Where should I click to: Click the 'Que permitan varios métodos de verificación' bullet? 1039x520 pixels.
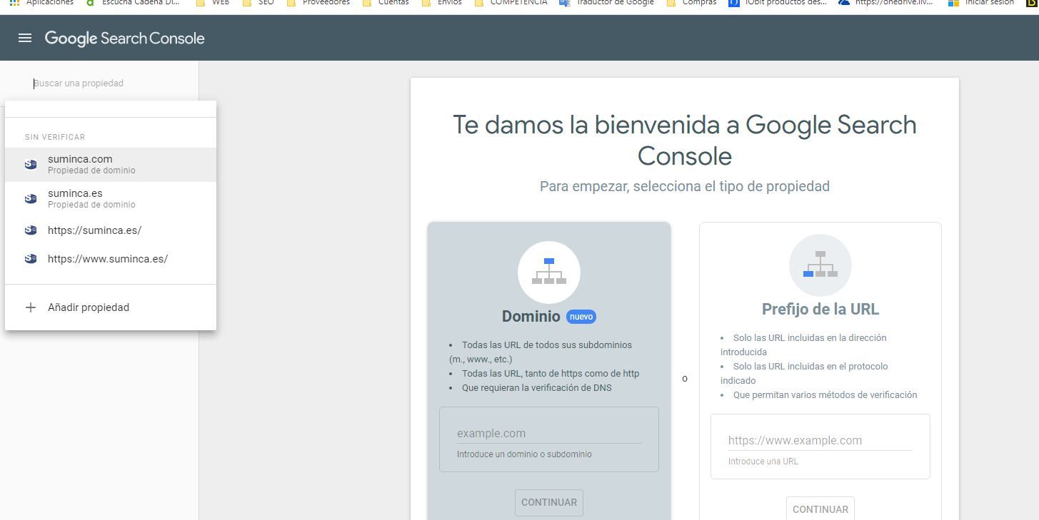coord(825,395)
